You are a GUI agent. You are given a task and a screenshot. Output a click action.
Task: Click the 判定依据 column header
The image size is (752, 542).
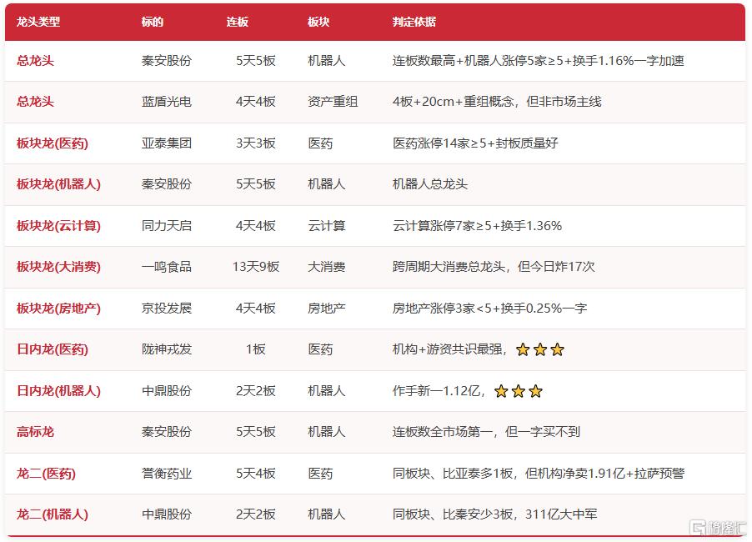[414, 22]
